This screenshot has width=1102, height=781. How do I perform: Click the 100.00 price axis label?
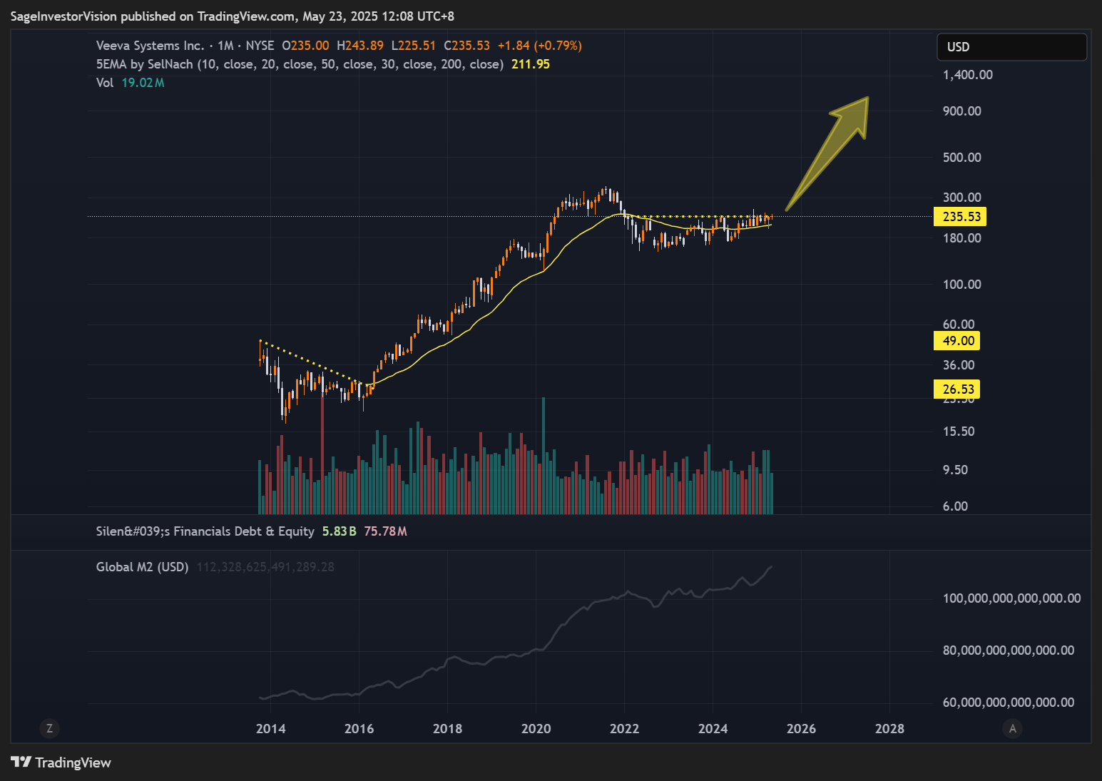click(x=962, y=285)
